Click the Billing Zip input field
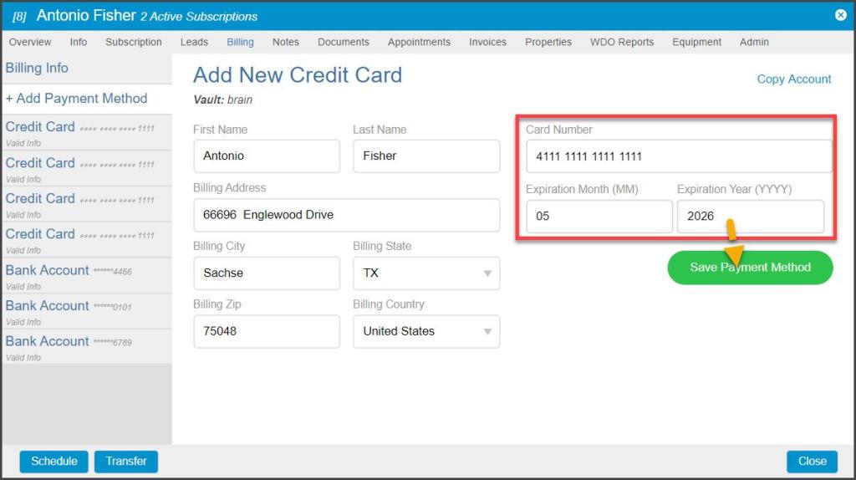Viewport: 856px width, 480px height. point(266,332)
